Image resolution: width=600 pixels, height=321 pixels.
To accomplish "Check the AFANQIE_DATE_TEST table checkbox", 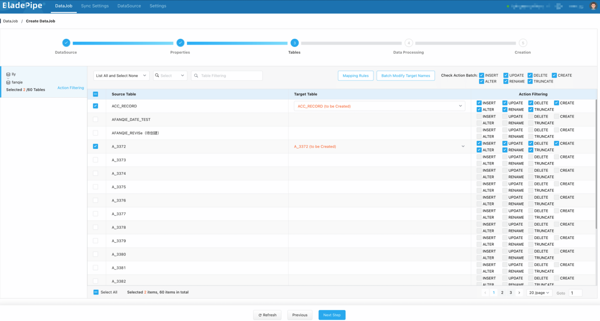I will [96, 119].
